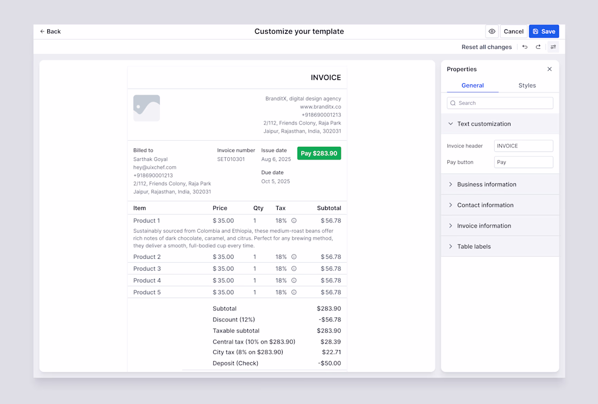Viewport: 598px width, 404px height.
Task: Click the issue date Aug 6, 2025
Action: tap(276, 159)
